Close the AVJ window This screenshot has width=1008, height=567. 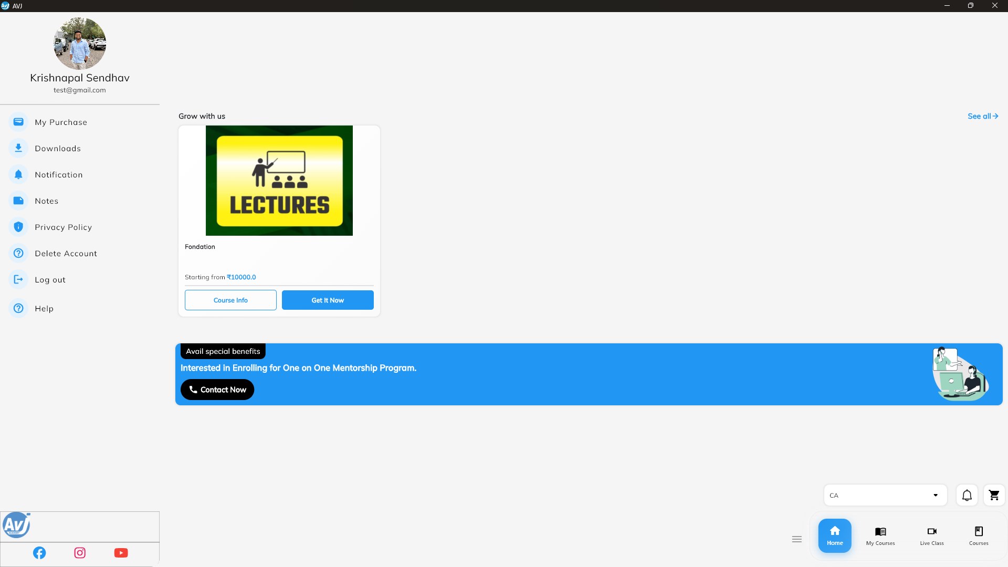pos(995,6)
